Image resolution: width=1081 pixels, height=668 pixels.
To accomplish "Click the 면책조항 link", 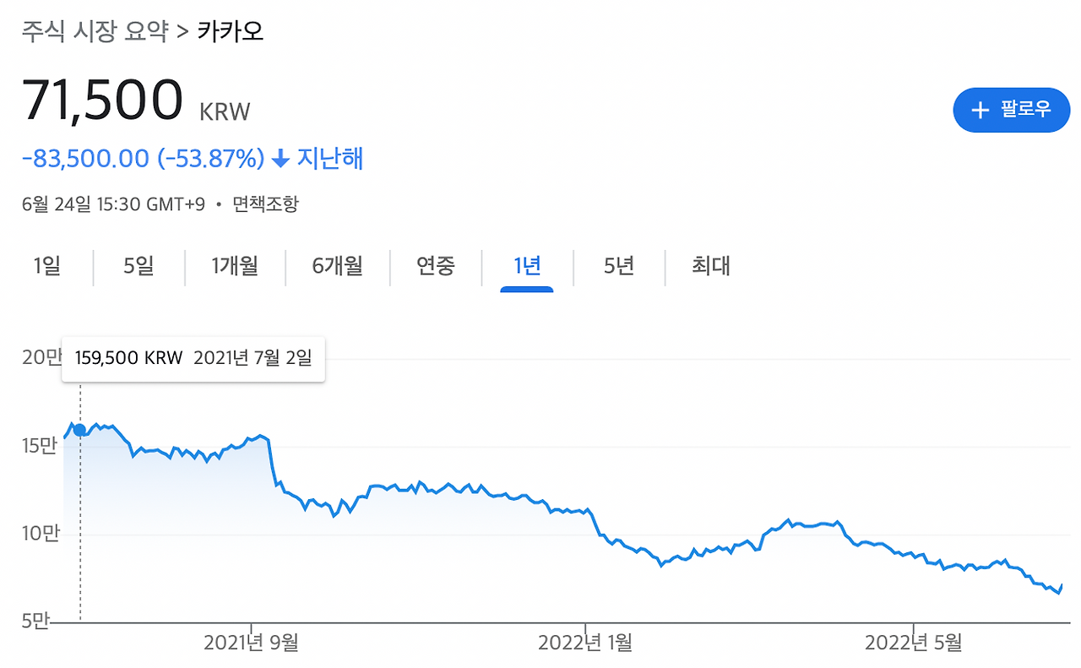I will (x=265, y=204).
